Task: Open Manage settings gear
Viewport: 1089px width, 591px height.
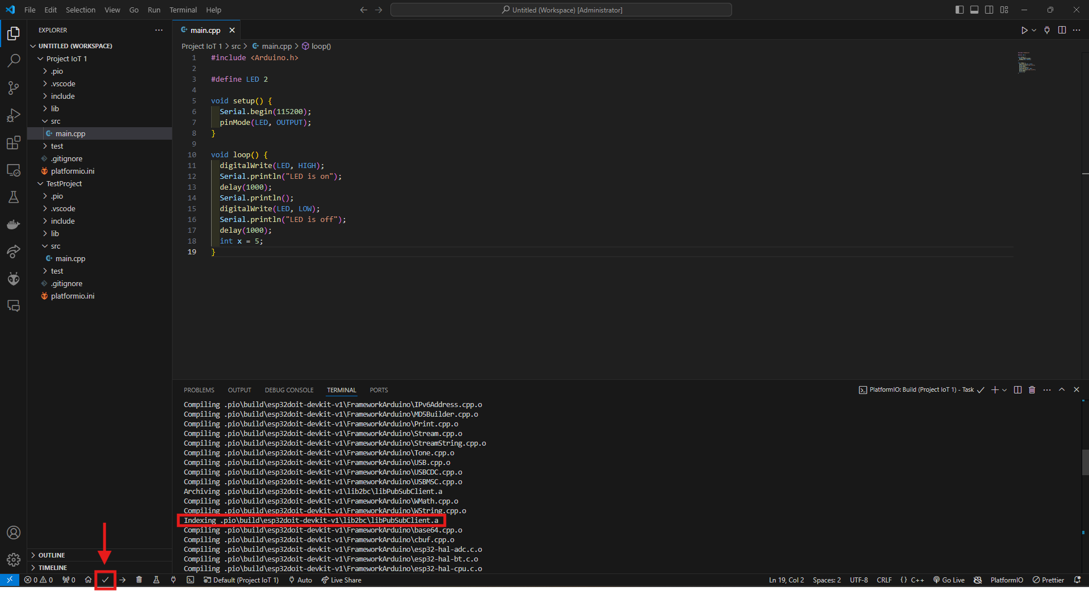Action: 14,560
